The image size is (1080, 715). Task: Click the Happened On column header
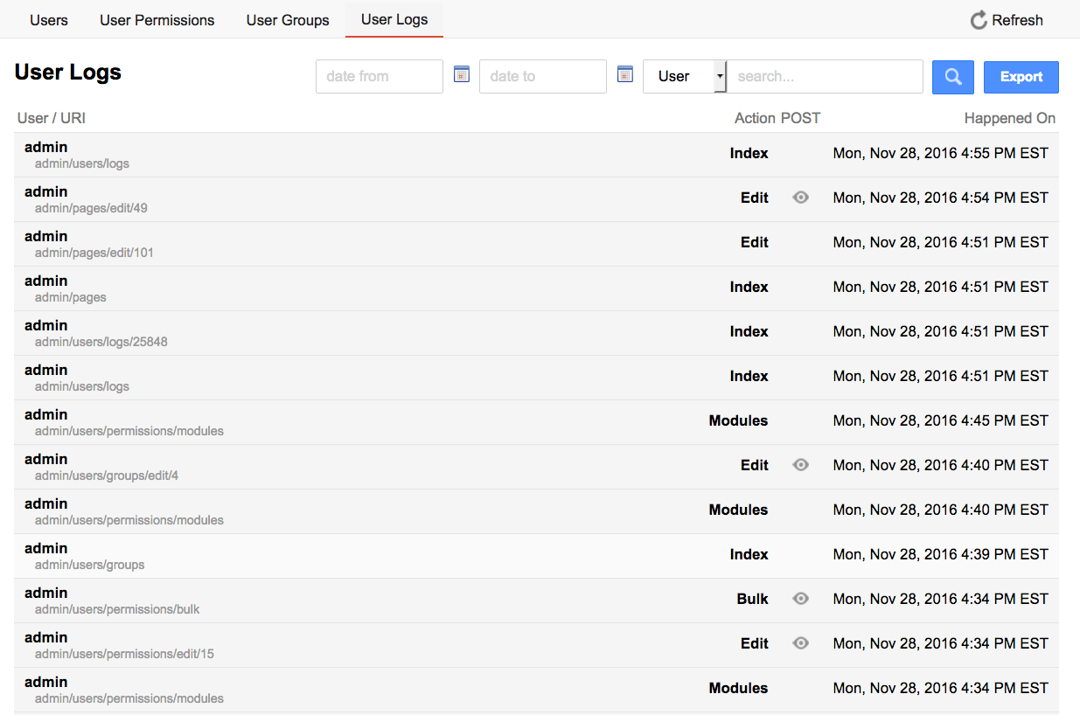pyautogui.click(x=1009, y=118)
